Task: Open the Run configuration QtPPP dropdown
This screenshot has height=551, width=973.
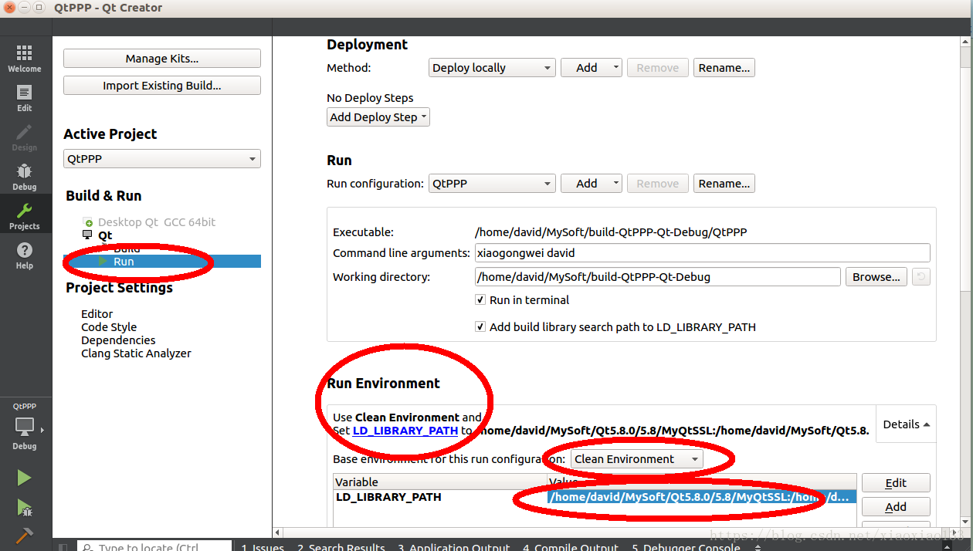Action: pos(492,184)
